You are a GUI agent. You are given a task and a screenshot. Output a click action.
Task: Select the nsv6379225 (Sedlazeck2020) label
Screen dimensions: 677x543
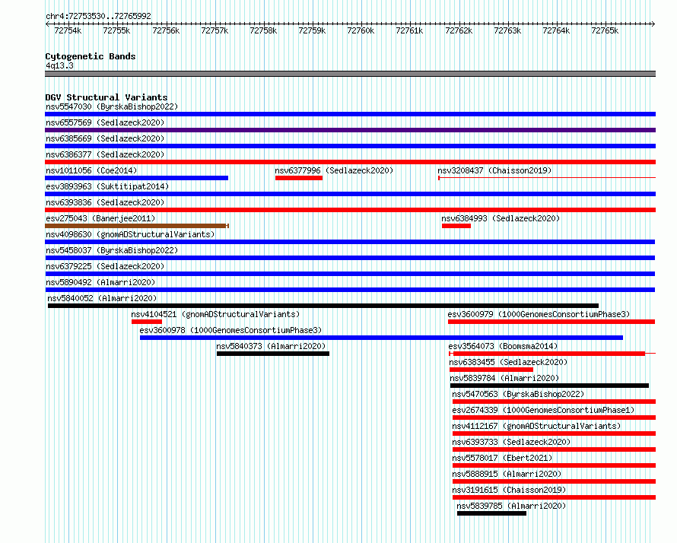[105, 266]
